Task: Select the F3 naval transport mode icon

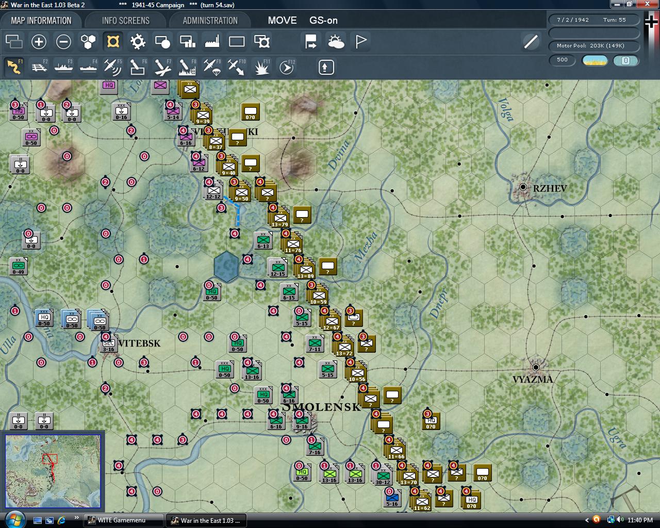Action: coord(63,67)
